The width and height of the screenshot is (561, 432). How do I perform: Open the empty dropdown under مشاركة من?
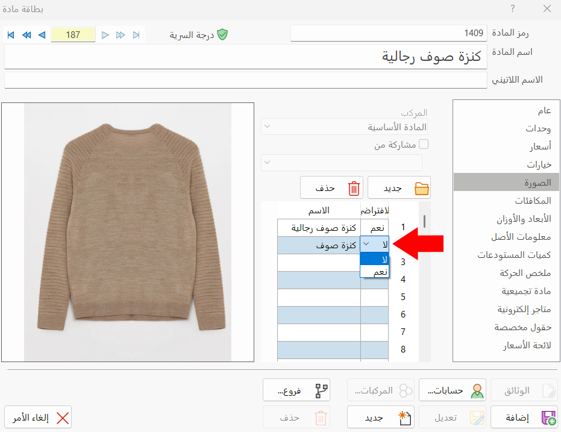tap(342, 163)
